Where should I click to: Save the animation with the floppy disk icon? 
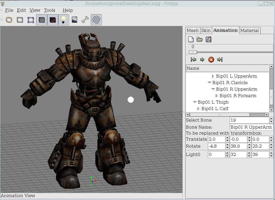point(208,39)
